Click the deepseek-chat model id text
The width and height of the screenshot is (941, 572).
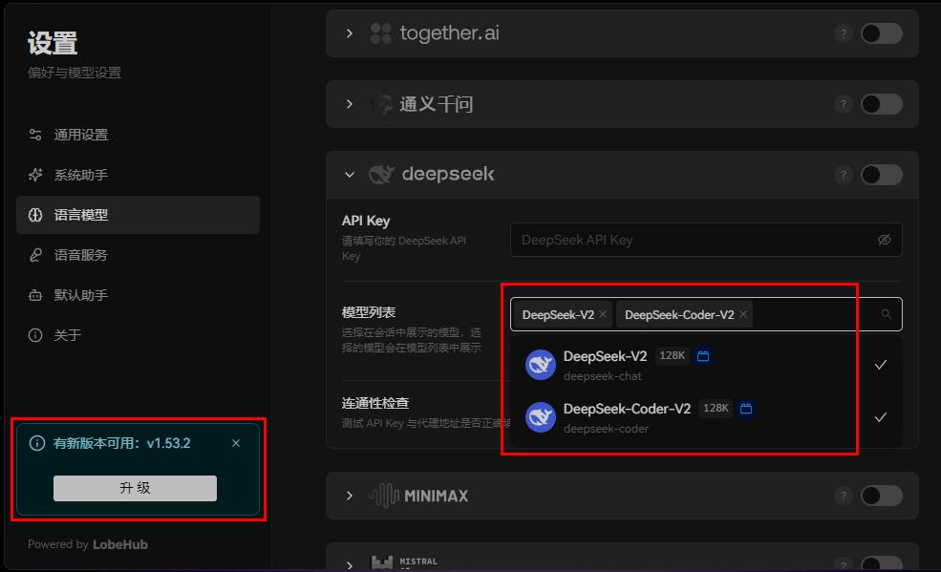coord(603,376)
